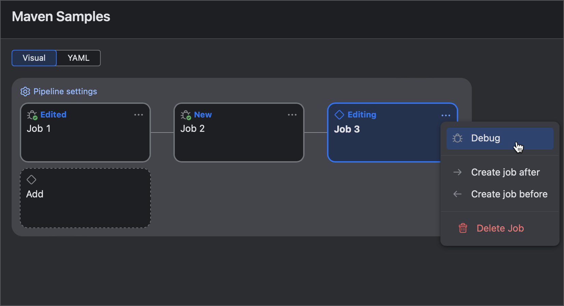Click the bug icon next to New on Job 2

pyautogui.click(x=185, y=115)
